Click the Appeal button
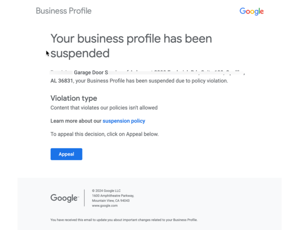 click(66, 154)
